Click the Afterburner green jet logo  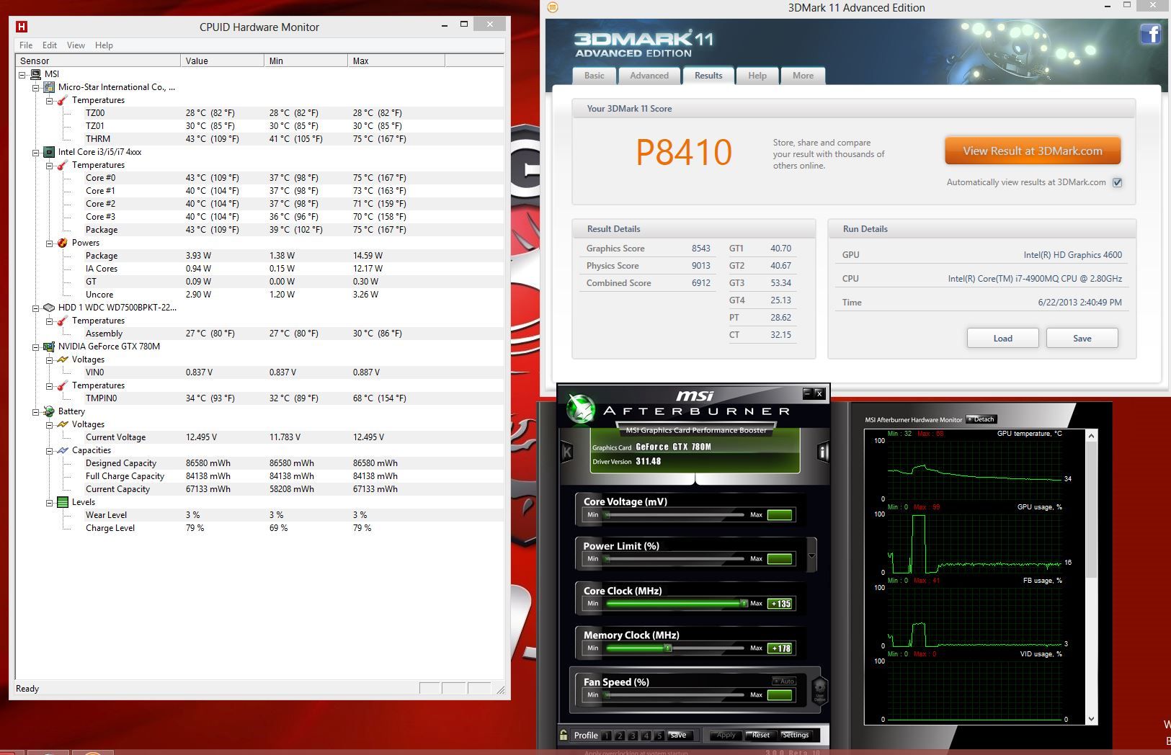579,408
